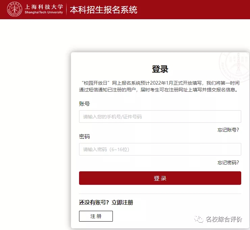
Task: Select the 本科招生报名系统 header title
Action: (103, 10)
